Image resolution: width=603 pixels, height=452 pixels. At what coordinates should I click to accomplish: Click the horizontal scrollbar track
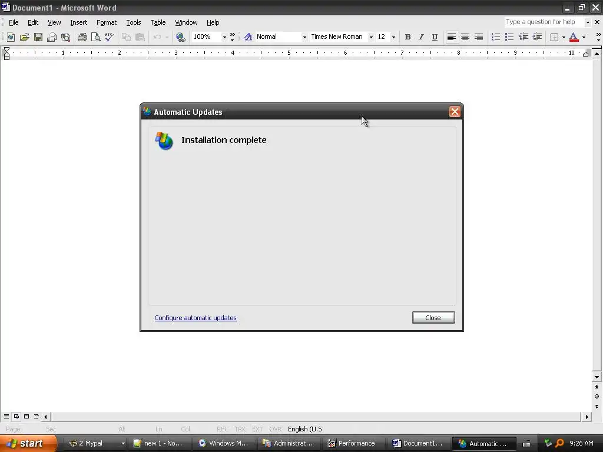point(316,416)
